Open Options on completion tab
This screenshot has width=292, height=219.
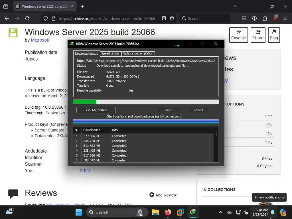138,53
